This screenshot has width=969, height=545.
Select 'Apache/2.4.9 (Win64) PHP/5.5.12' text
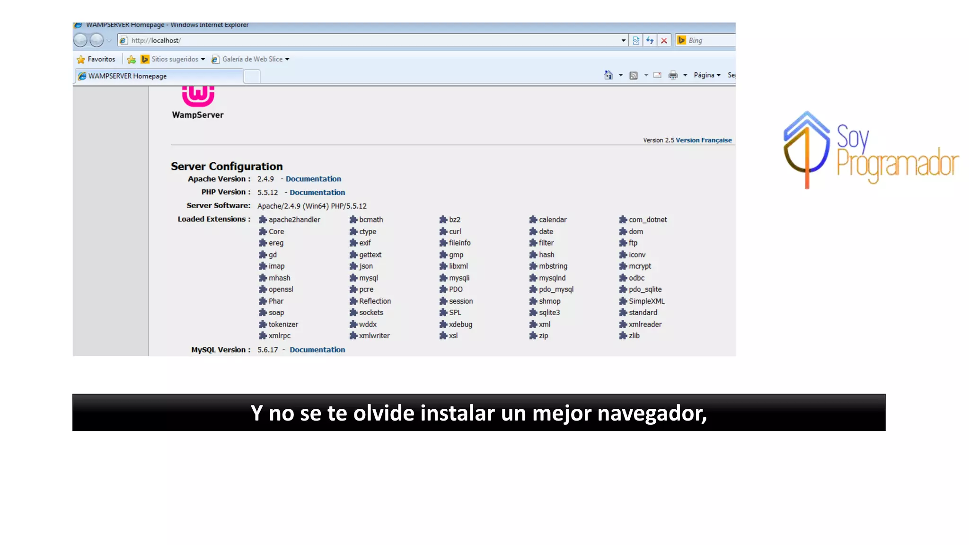(x=312, y=206)
